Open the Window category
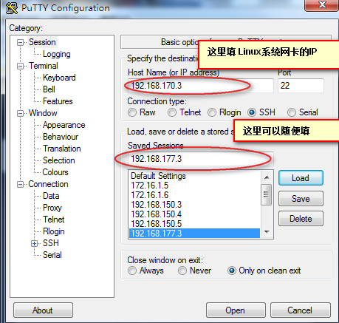Screen dimensions: 339x323 point(43,113)
